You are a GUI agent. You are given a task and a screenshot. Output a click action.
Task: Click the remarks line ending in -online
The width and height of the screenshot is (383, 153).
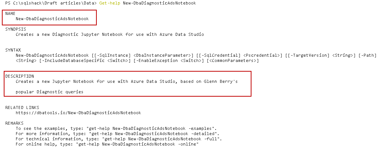point(107,144)
